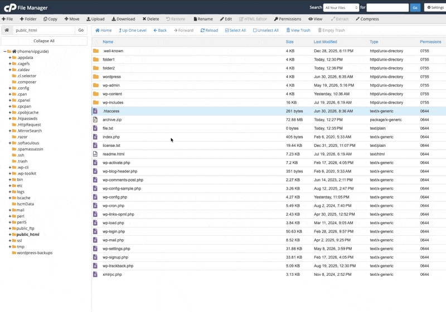Create a new Folder
This screenshot has width=446, height=312.
[x=28, y=19]
